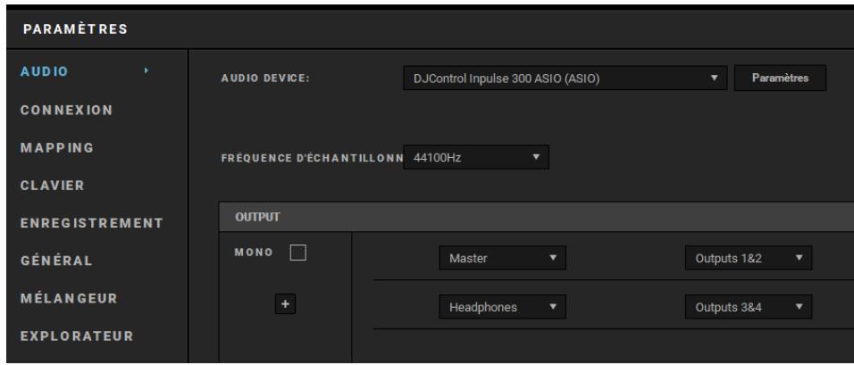Open the Audio settings section
854x365 pixels.
[x=44, y=71]
